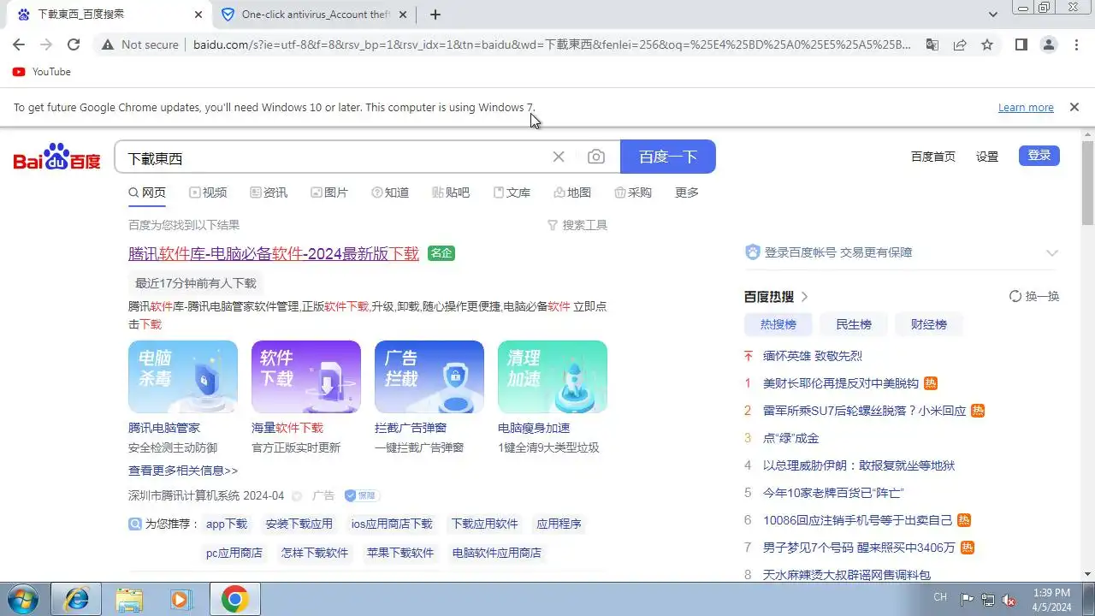This screenshot has height=616, width=1095.
Task: Clear the Baidu search box text
Action: 559,157
